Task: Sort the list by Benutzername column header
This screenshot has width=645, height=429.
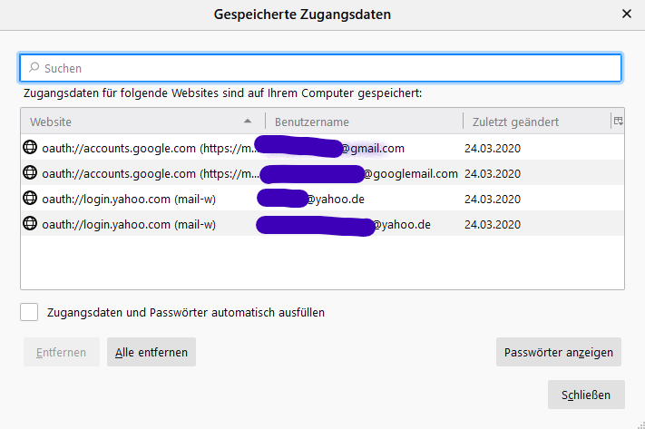Action: click(x=363, y=122)
